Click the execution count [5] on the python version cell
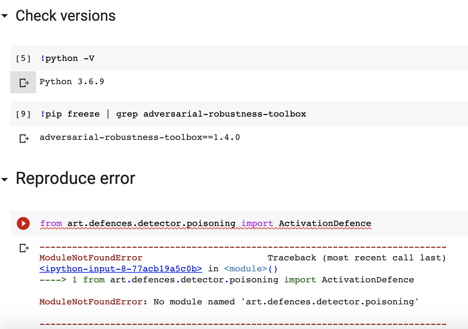This screenshot has width=468, height=329. pos(23,58)
